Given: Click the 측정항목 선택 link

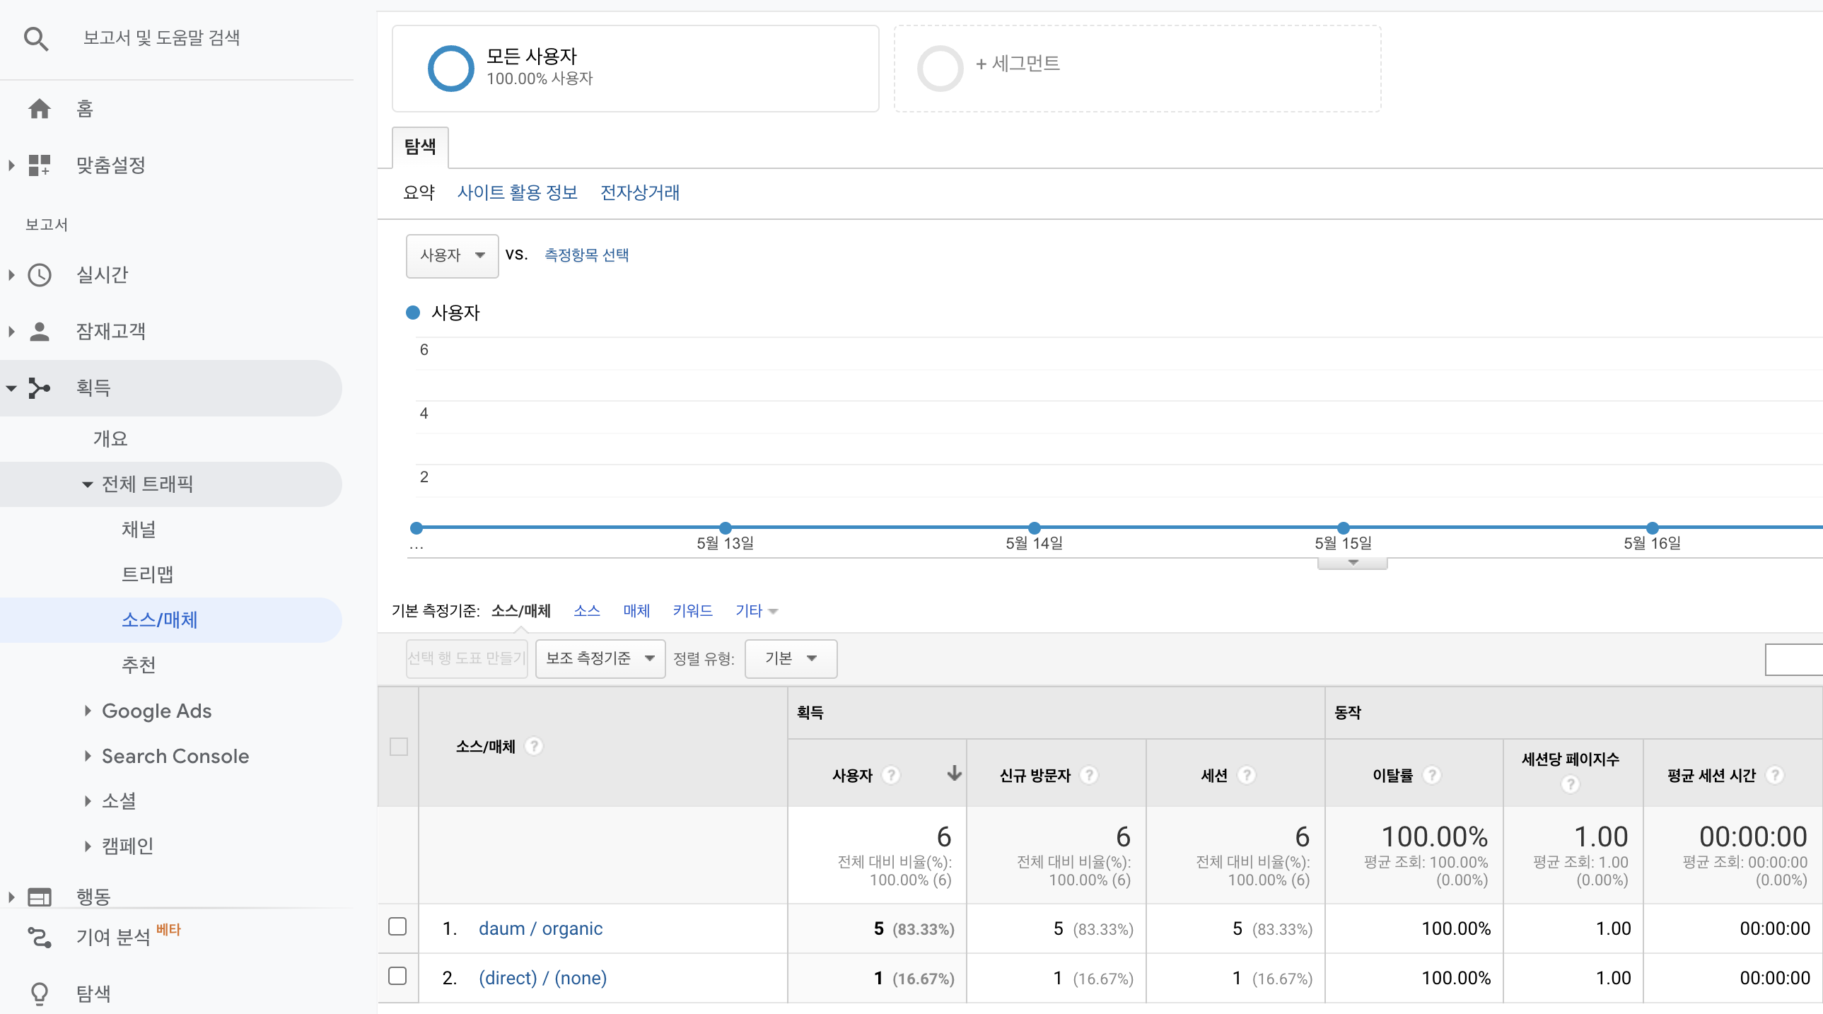Looking at the screenshot, I should coord(586,255).
